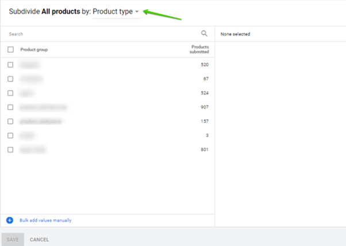Check the row with 907 products submitted

10,107
